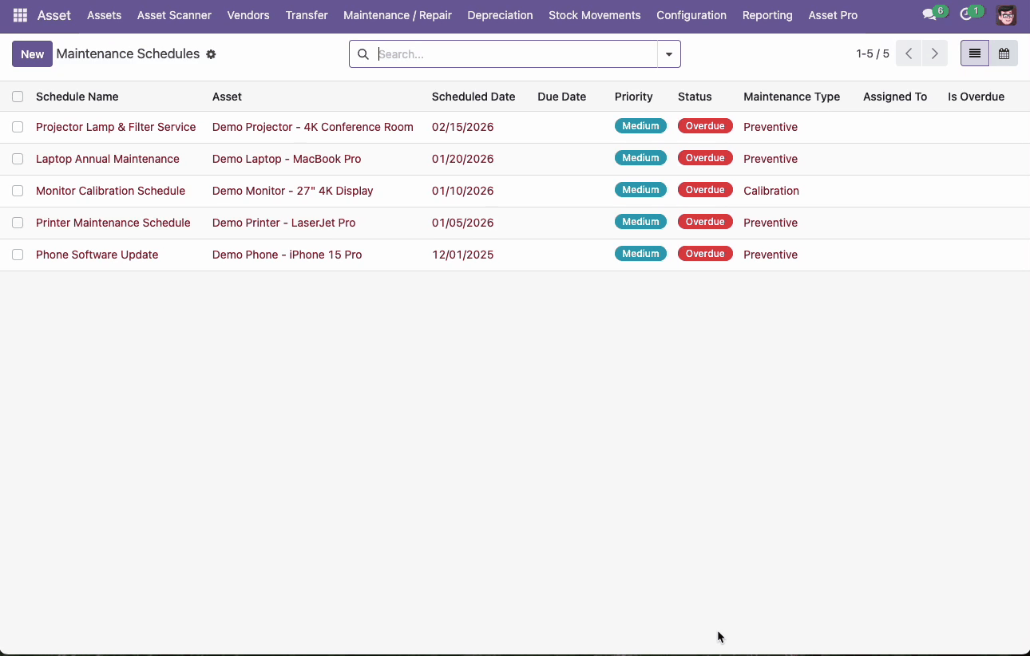Click Calibration maintenance type cell
The image size is (1030, 656).
(x=771, y=191)
